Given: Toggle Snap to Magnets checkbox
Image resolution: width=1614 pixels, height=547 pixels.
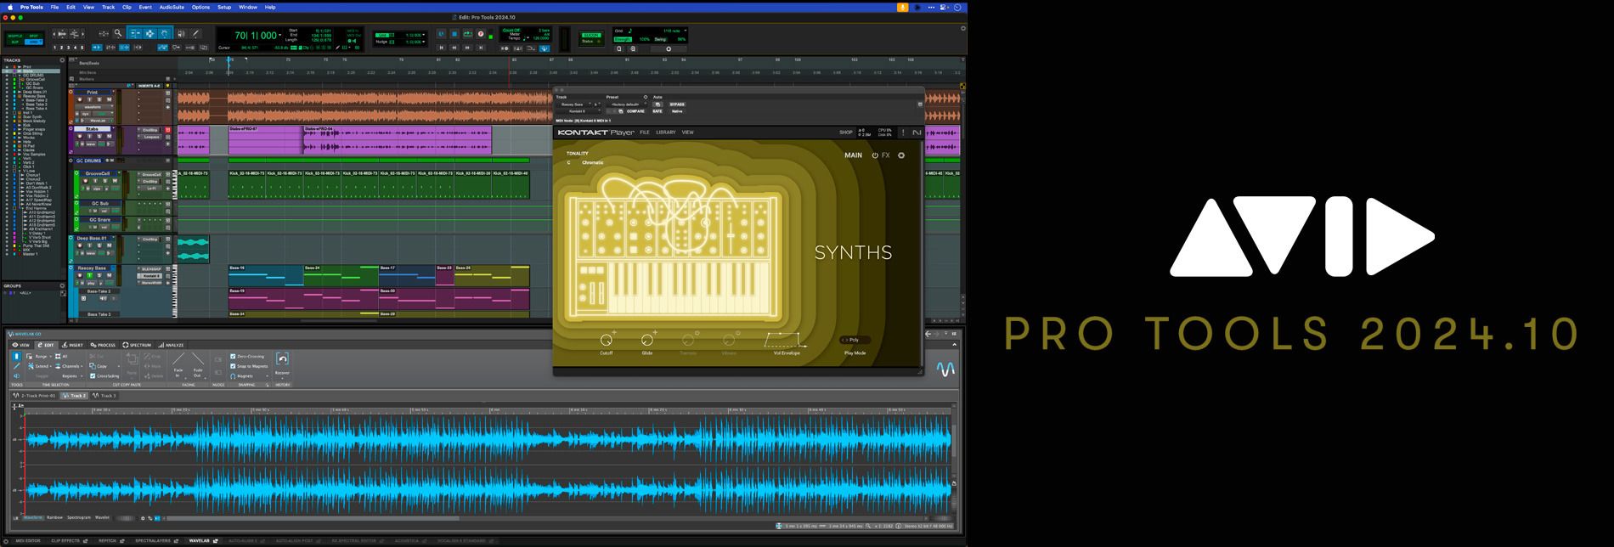Looking at the screenshot, I should pyautogui.click(x=233, y=366).
